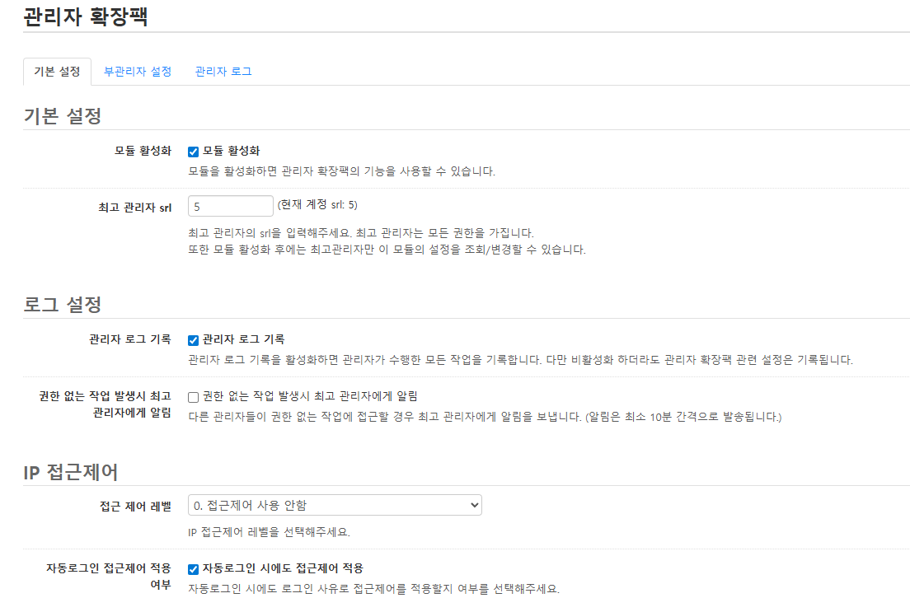Click the 로그 설정 section heading

[x=63, y=304]
